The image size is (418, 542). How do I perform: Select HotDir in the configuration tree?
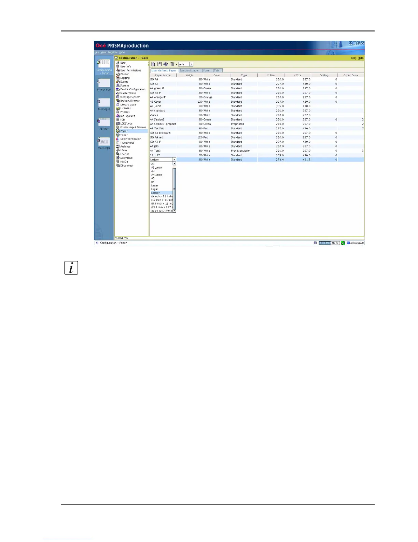pos(124,162)
